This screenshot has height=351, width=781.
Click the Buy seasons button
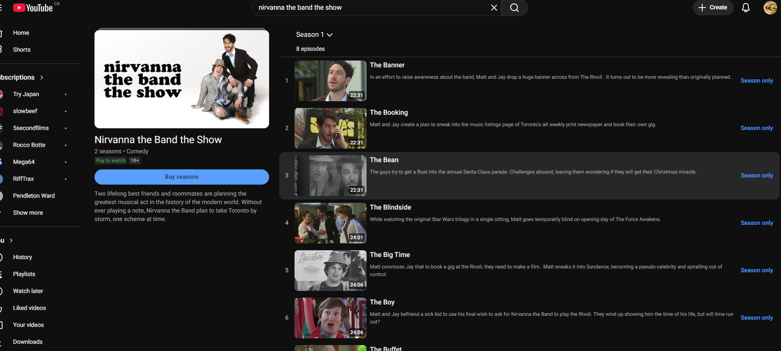[x=181, y=177]
